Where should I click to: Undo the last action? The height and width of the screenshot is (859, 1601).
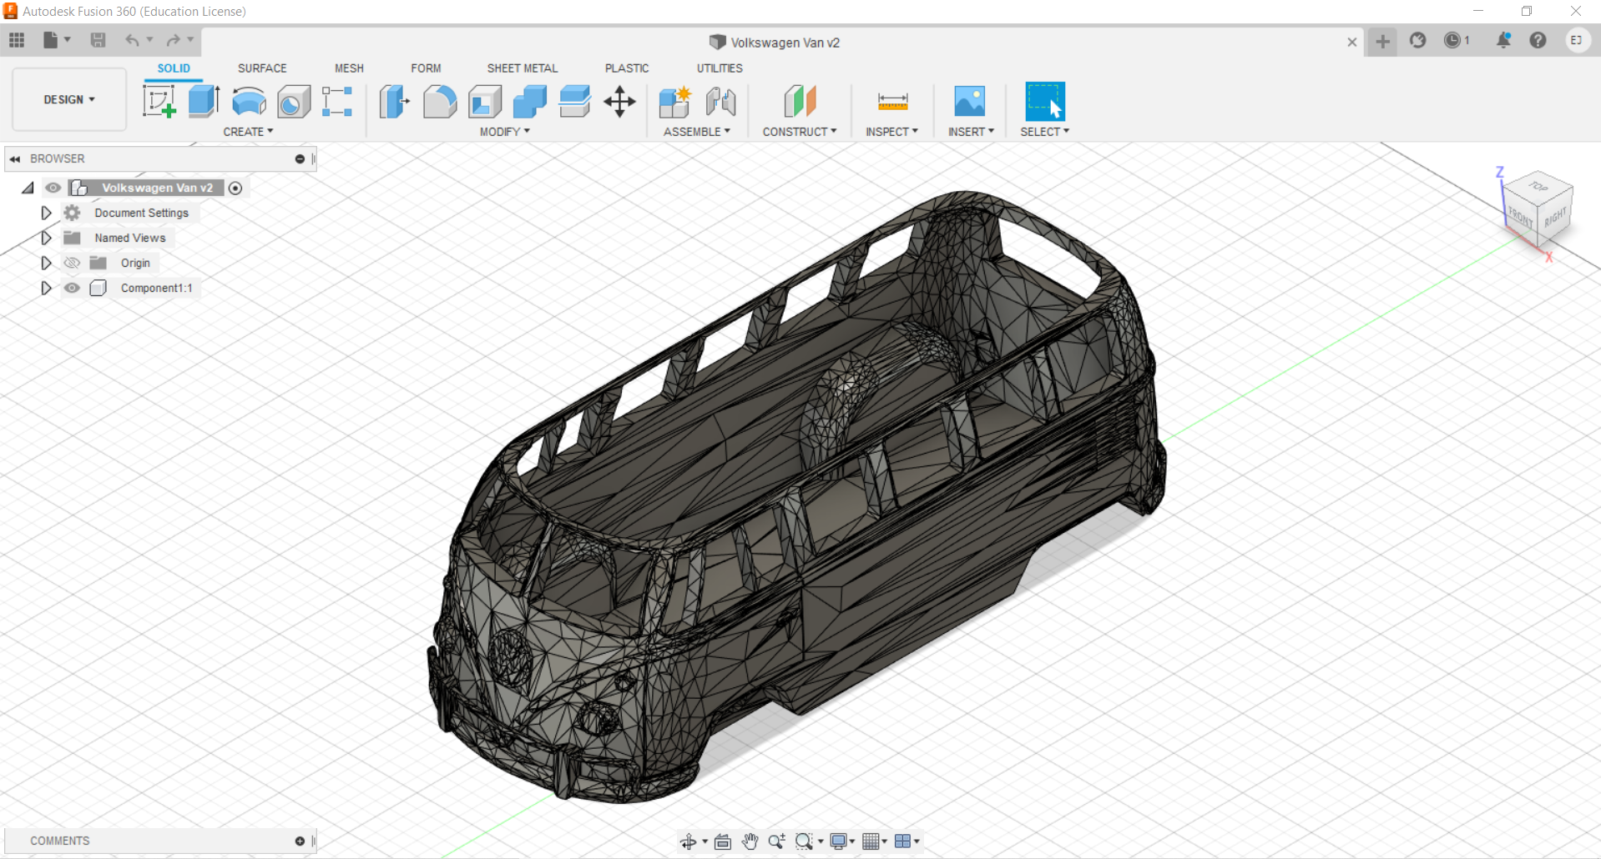[x=132, y=40]
